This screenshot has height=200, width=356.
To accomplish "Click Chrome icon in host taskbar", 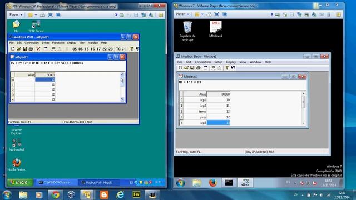I will [x=55, y=195].
